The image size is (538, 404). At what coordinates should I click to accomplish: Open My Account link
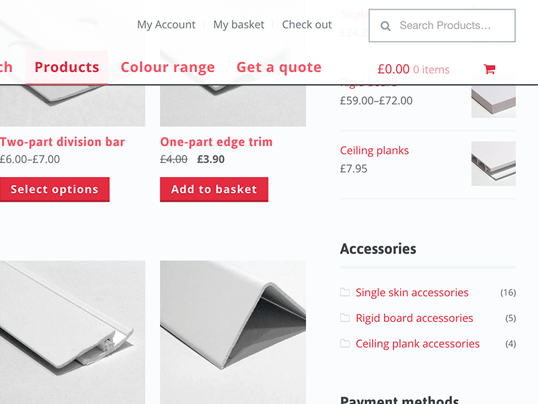pos(166,25)
